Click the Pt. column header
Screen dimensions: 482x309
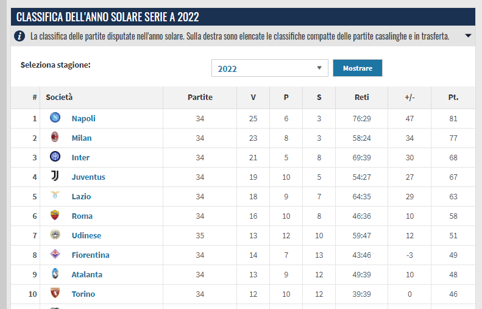coord(453,98)
